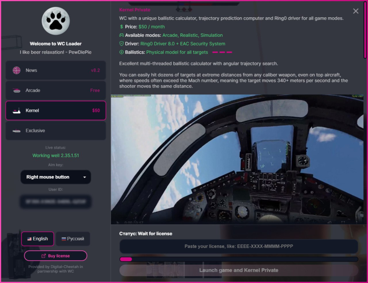Viewport: 368px width, 283px height.
Task: Click the paw print logo avatar
Action: (x=56, y=21)
